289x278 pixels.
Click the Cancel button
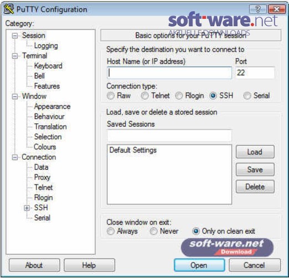tap(255, 265)
